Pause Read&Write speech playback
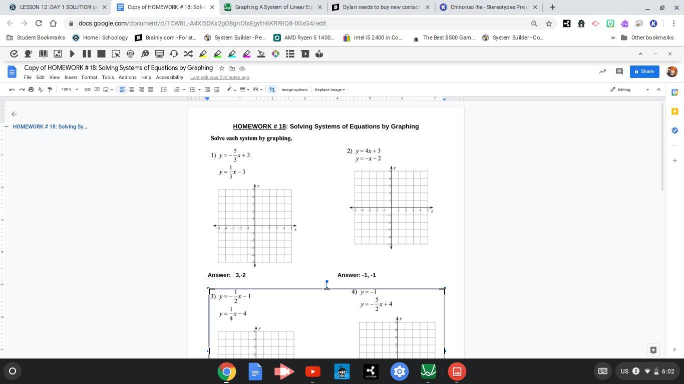This screenshot has width=684, height=384. coord(87,54)
